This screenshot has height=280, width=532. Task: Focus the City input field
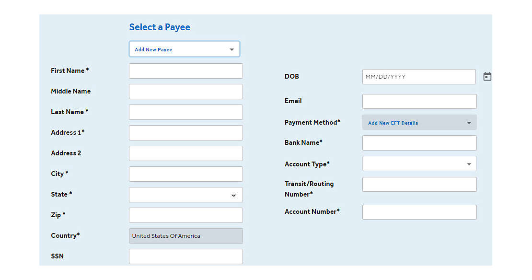[x=185, y=174]
